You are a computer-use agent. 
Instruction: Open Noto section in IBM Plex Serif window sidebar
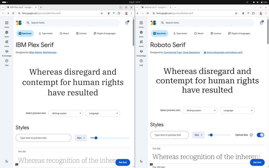(x=7, y=34)
